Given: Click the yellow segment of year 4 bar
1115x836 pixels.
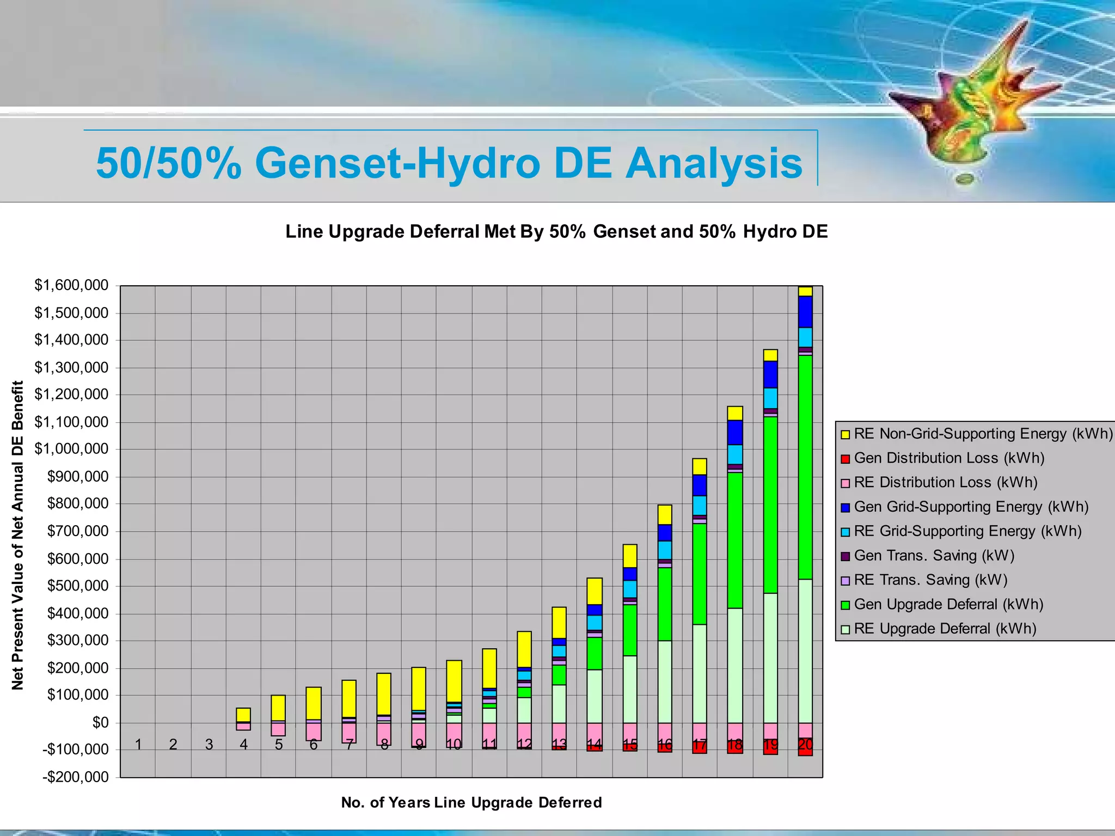Looking at the screenshot, I should point(243,715).
